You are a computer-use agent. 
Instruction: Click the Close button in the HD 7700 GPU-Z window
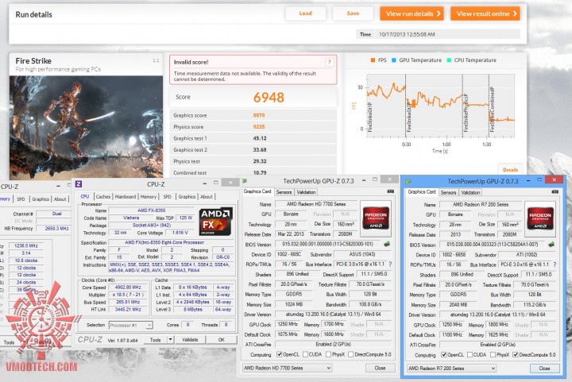pyautogui.click(x=380, y=368)
